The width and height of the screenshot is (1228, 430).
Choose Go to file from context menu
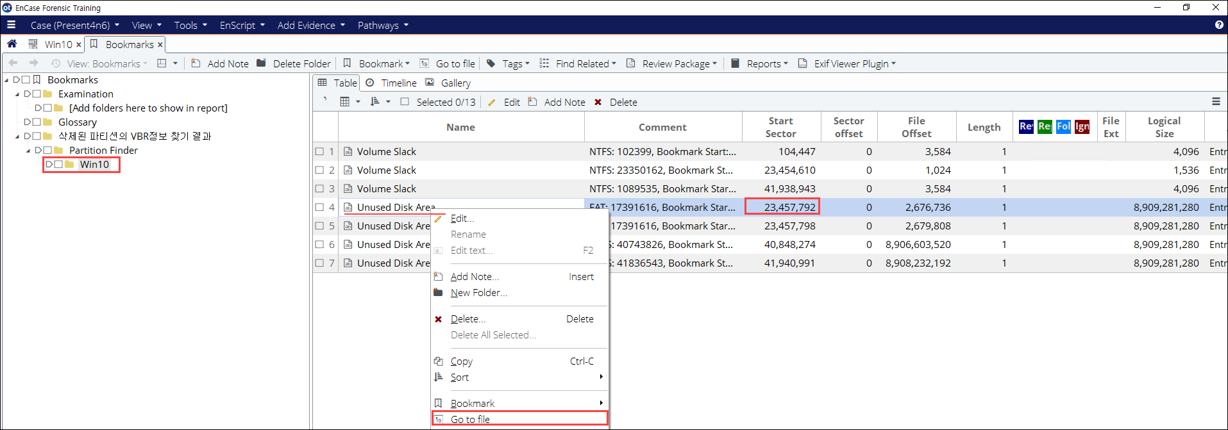519,419
